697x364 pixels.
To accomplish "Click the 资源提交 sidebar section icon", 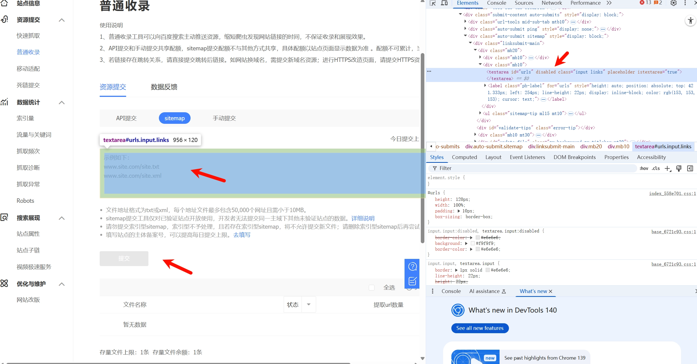I will [5, 19].
